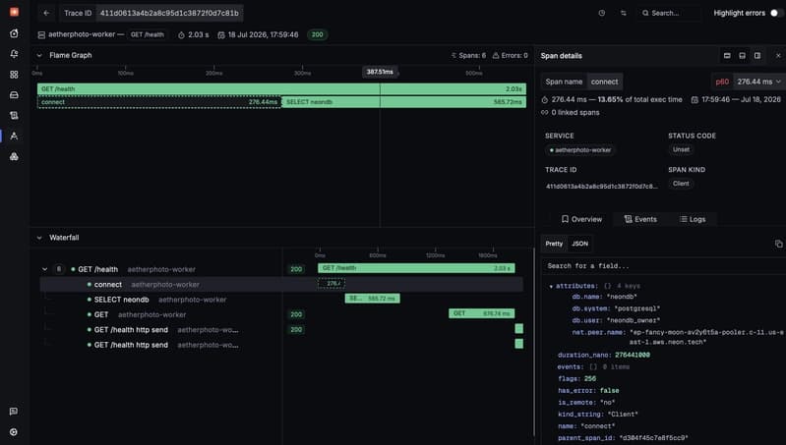
Task: Switch to the Events tab
Action: click(640, 219)
